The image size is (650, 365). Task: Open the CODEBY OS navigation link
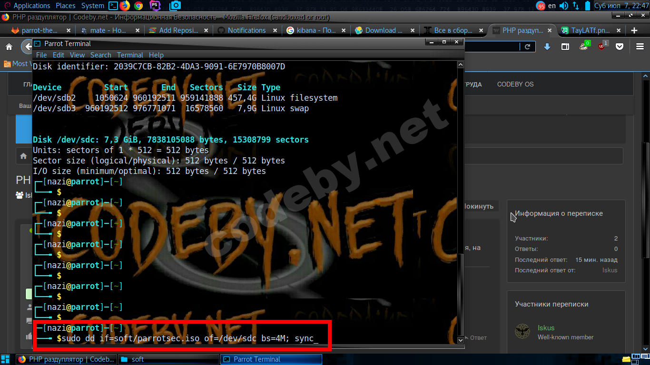pos(515,84)
